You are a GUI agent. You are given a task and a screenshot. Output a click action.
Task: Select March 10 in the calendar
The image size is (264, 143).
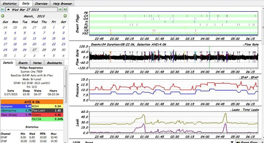[5, 39]
